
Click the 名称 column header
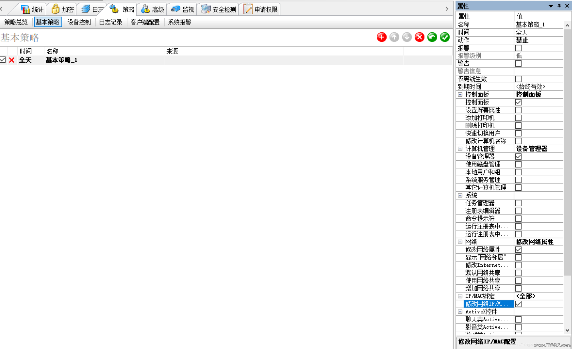(104, 51)
